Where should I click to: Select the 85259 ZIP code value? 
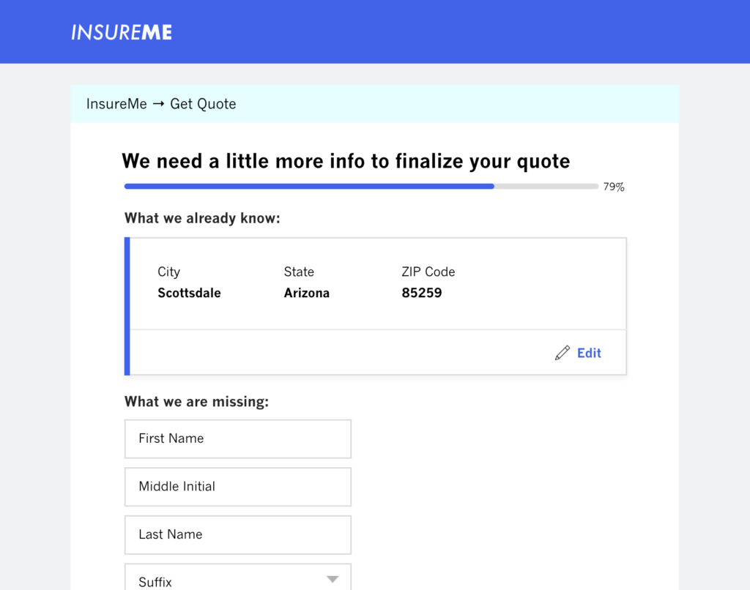coord(421,293)
